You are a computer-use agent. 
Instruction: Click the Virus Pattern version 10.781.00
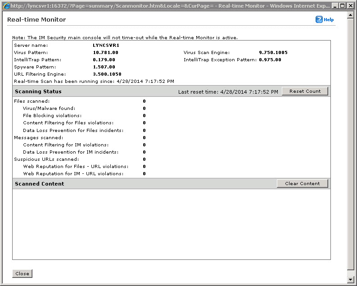click(x=105, y=53)
